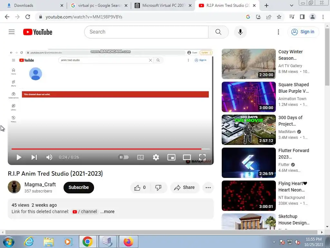Open the tab search dropdown chevron
The image size is (330, 248).
pos(291,5)
